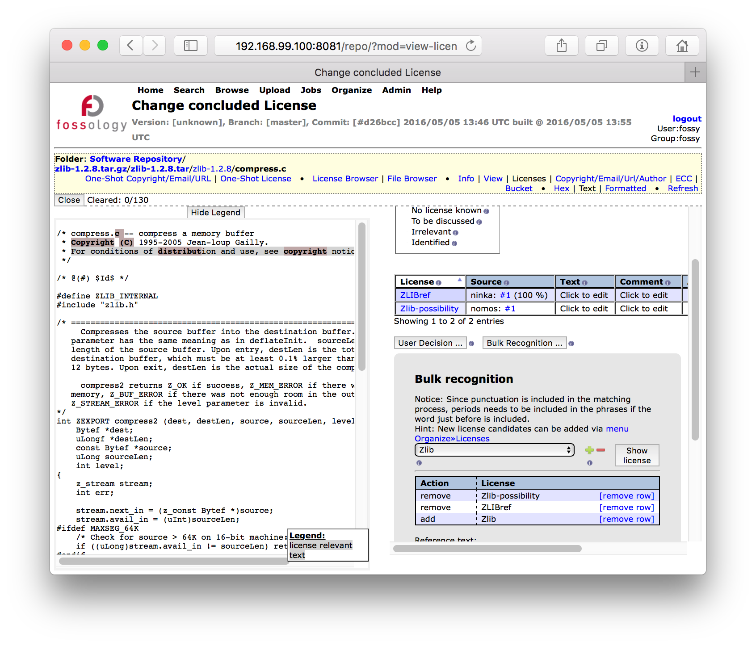Screen dimensions: 756x646
Task: Go back to previous page in Safari
Action: (131, 46)
